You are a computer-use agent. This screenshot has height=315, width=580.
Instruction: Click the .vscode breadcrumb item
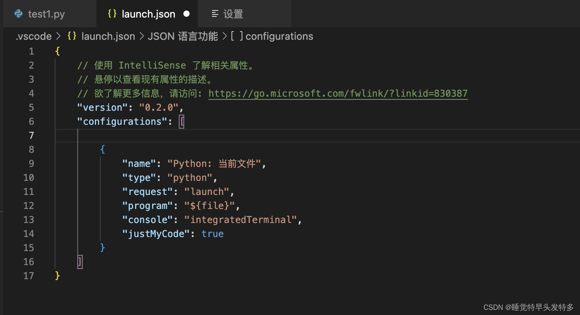click(x=34, y=36)
